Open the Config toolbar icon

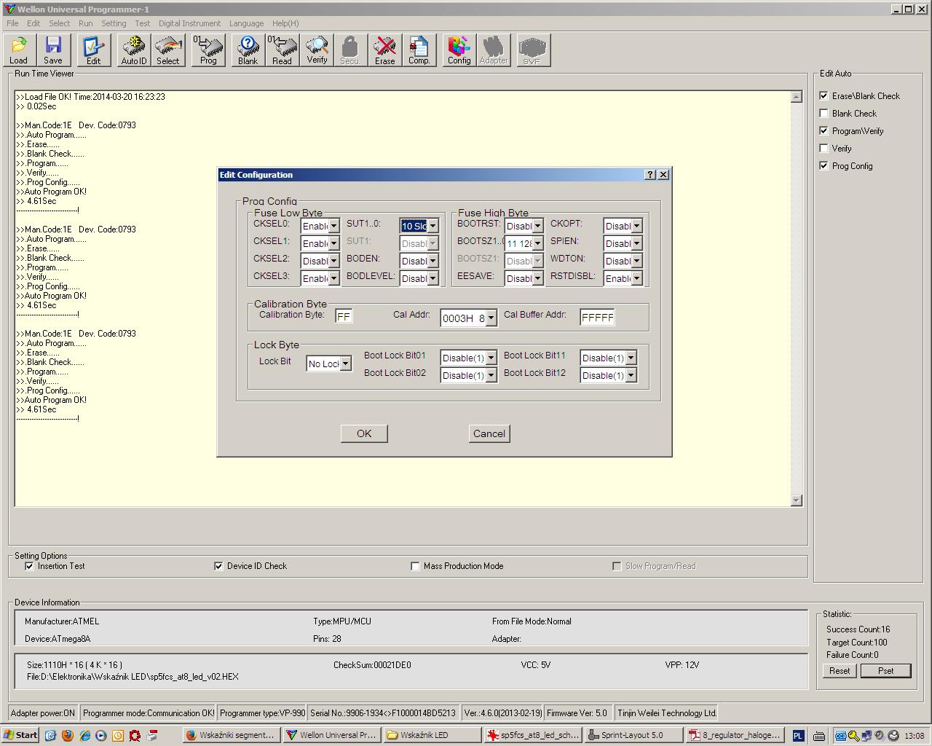[x=459, y=50]
